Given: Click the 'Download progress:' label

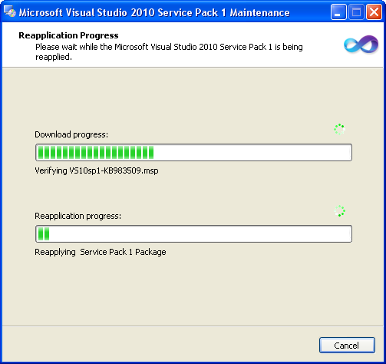Looking at the screenshot, I should coord(71,134).
